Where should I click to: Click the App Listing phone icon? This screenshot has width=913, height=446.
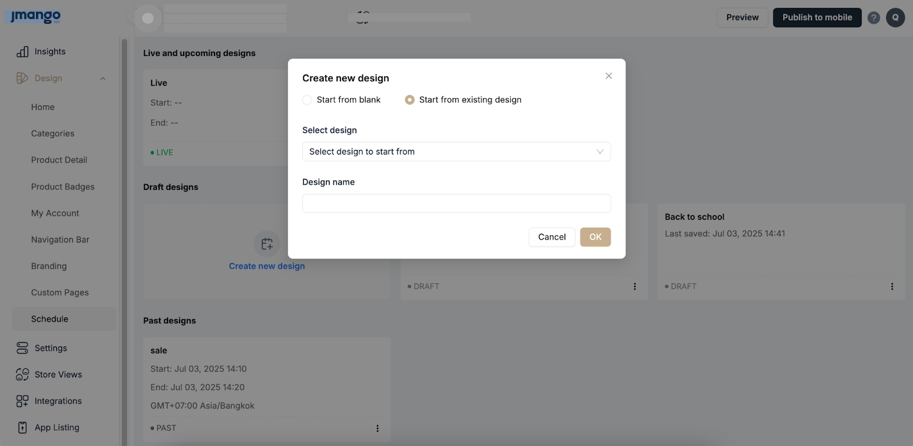pyautogui.click(x=22, y=427)
